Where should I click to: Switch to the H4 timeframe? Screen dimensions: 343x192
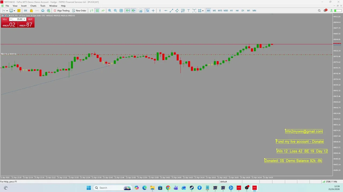tap(237, 11)
